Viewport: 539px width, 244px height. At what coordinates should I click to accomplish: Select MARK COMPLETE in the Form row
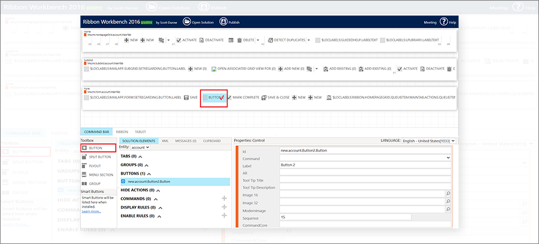click(x=243, y=97)
